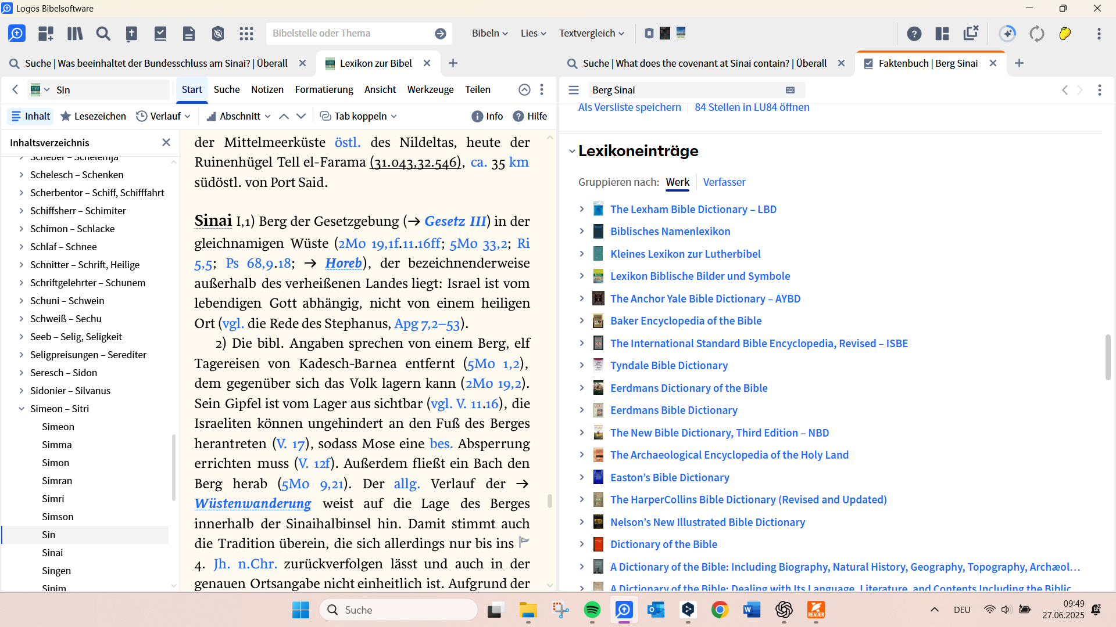Expand the Schimon – Schlacke tree node
The width and height of the screenshot is (1116, 627).
pos(22,229)
